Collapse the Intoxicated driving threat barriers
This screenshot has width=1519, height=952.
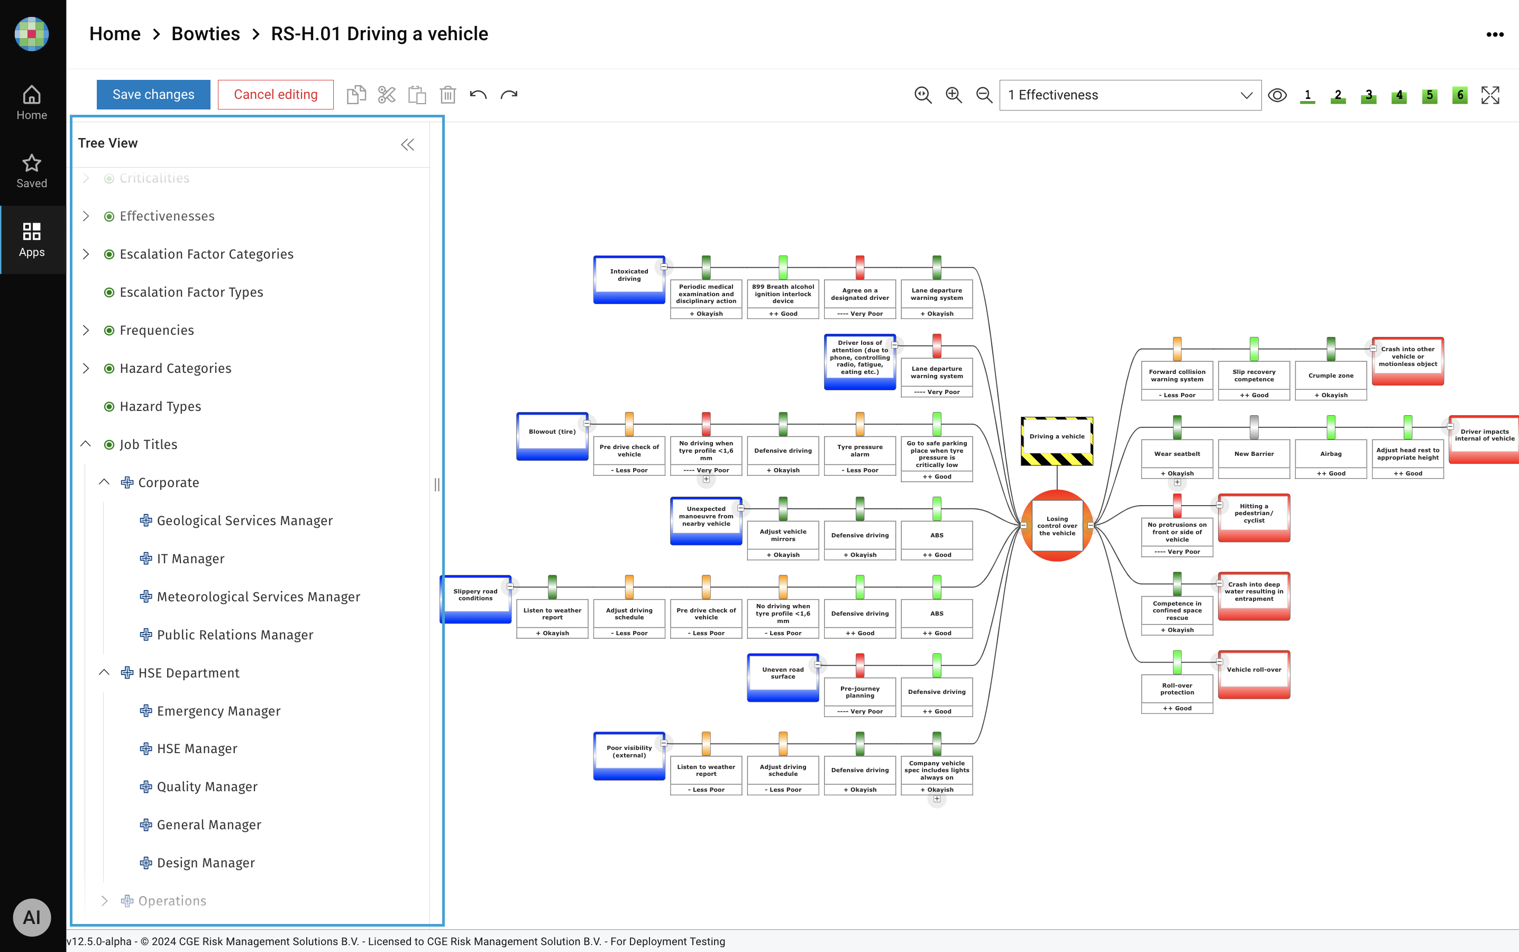(x=663, y=267)
